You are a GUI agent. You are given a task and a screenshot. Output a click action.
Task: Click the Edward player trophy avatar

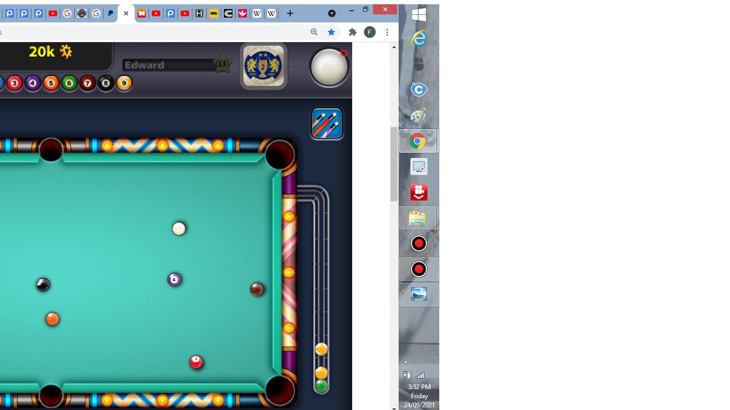tap(263, 66)
